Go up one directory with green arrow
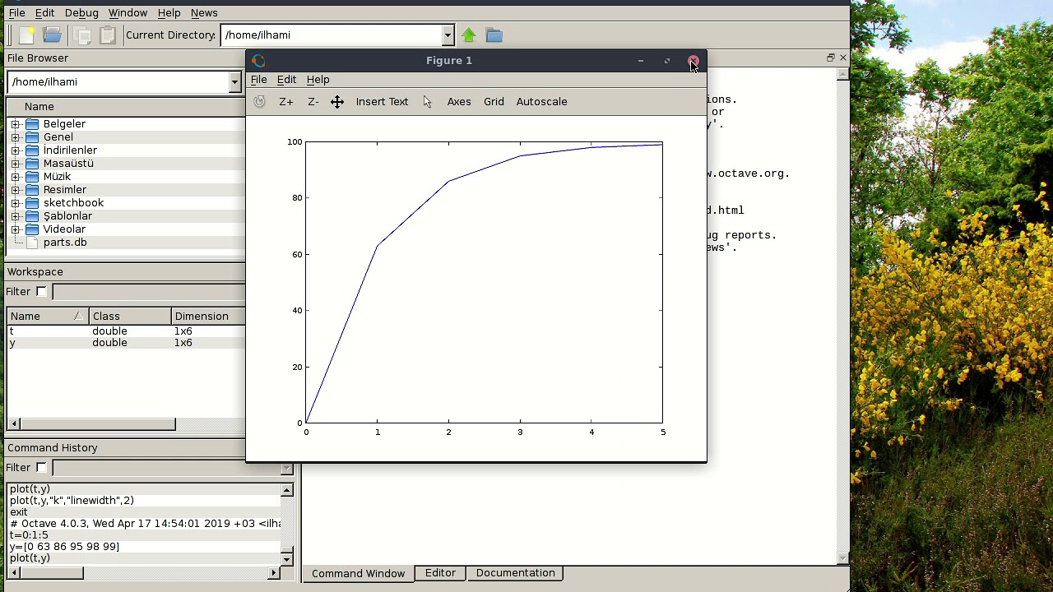1053x592 pixels. [x=468, y=35]
